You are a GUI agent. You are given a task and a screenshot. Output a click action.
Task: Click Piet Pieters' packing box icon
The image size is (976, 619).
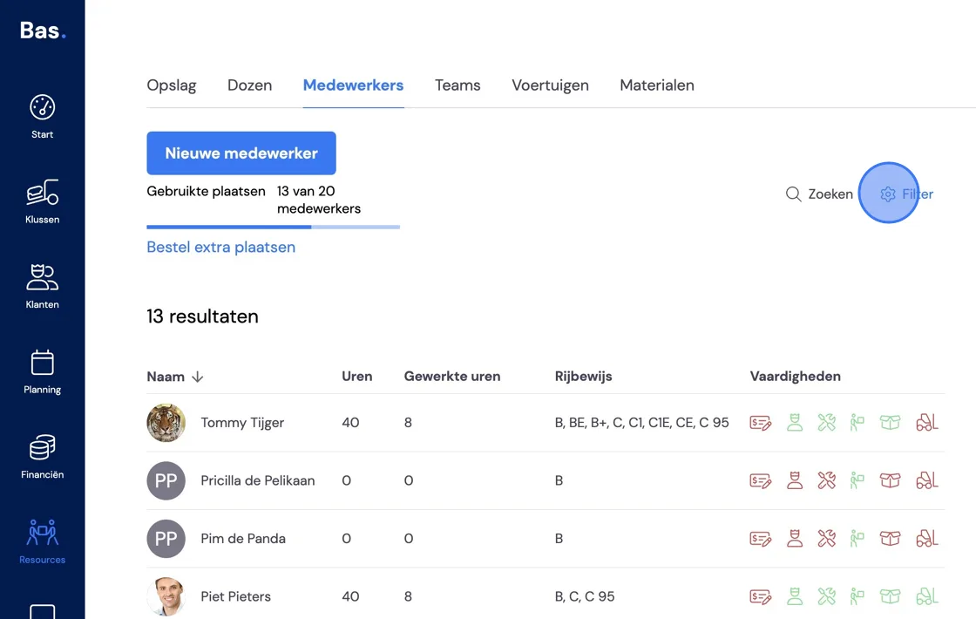pos(890,596)
